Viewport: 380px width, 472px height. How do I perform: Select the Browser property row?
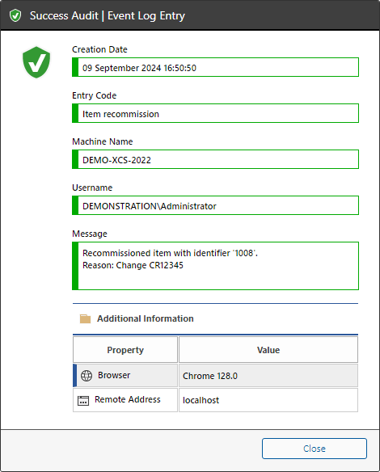[x=215, y=376]
